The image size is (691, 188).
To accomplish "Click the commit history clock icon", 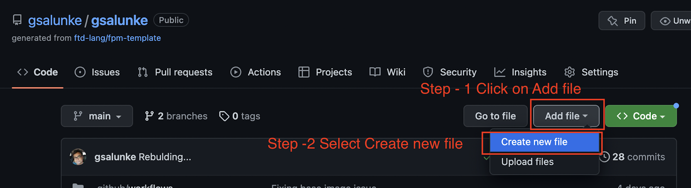I will coord(605,157).
